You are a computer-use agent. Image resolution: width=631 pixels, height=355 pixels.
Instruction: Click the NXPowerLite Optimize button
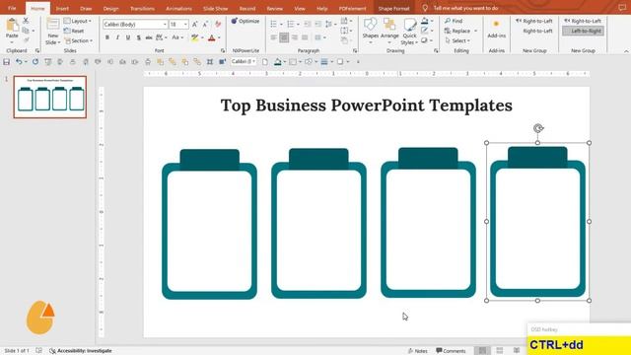[x=245, y=21]
